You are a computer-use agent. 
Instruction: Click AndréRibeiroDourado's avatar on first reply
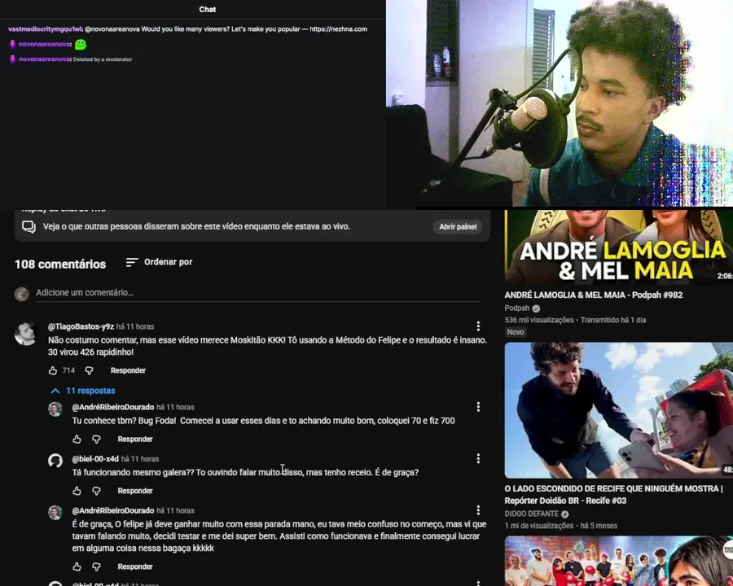[x=55, y=409]
